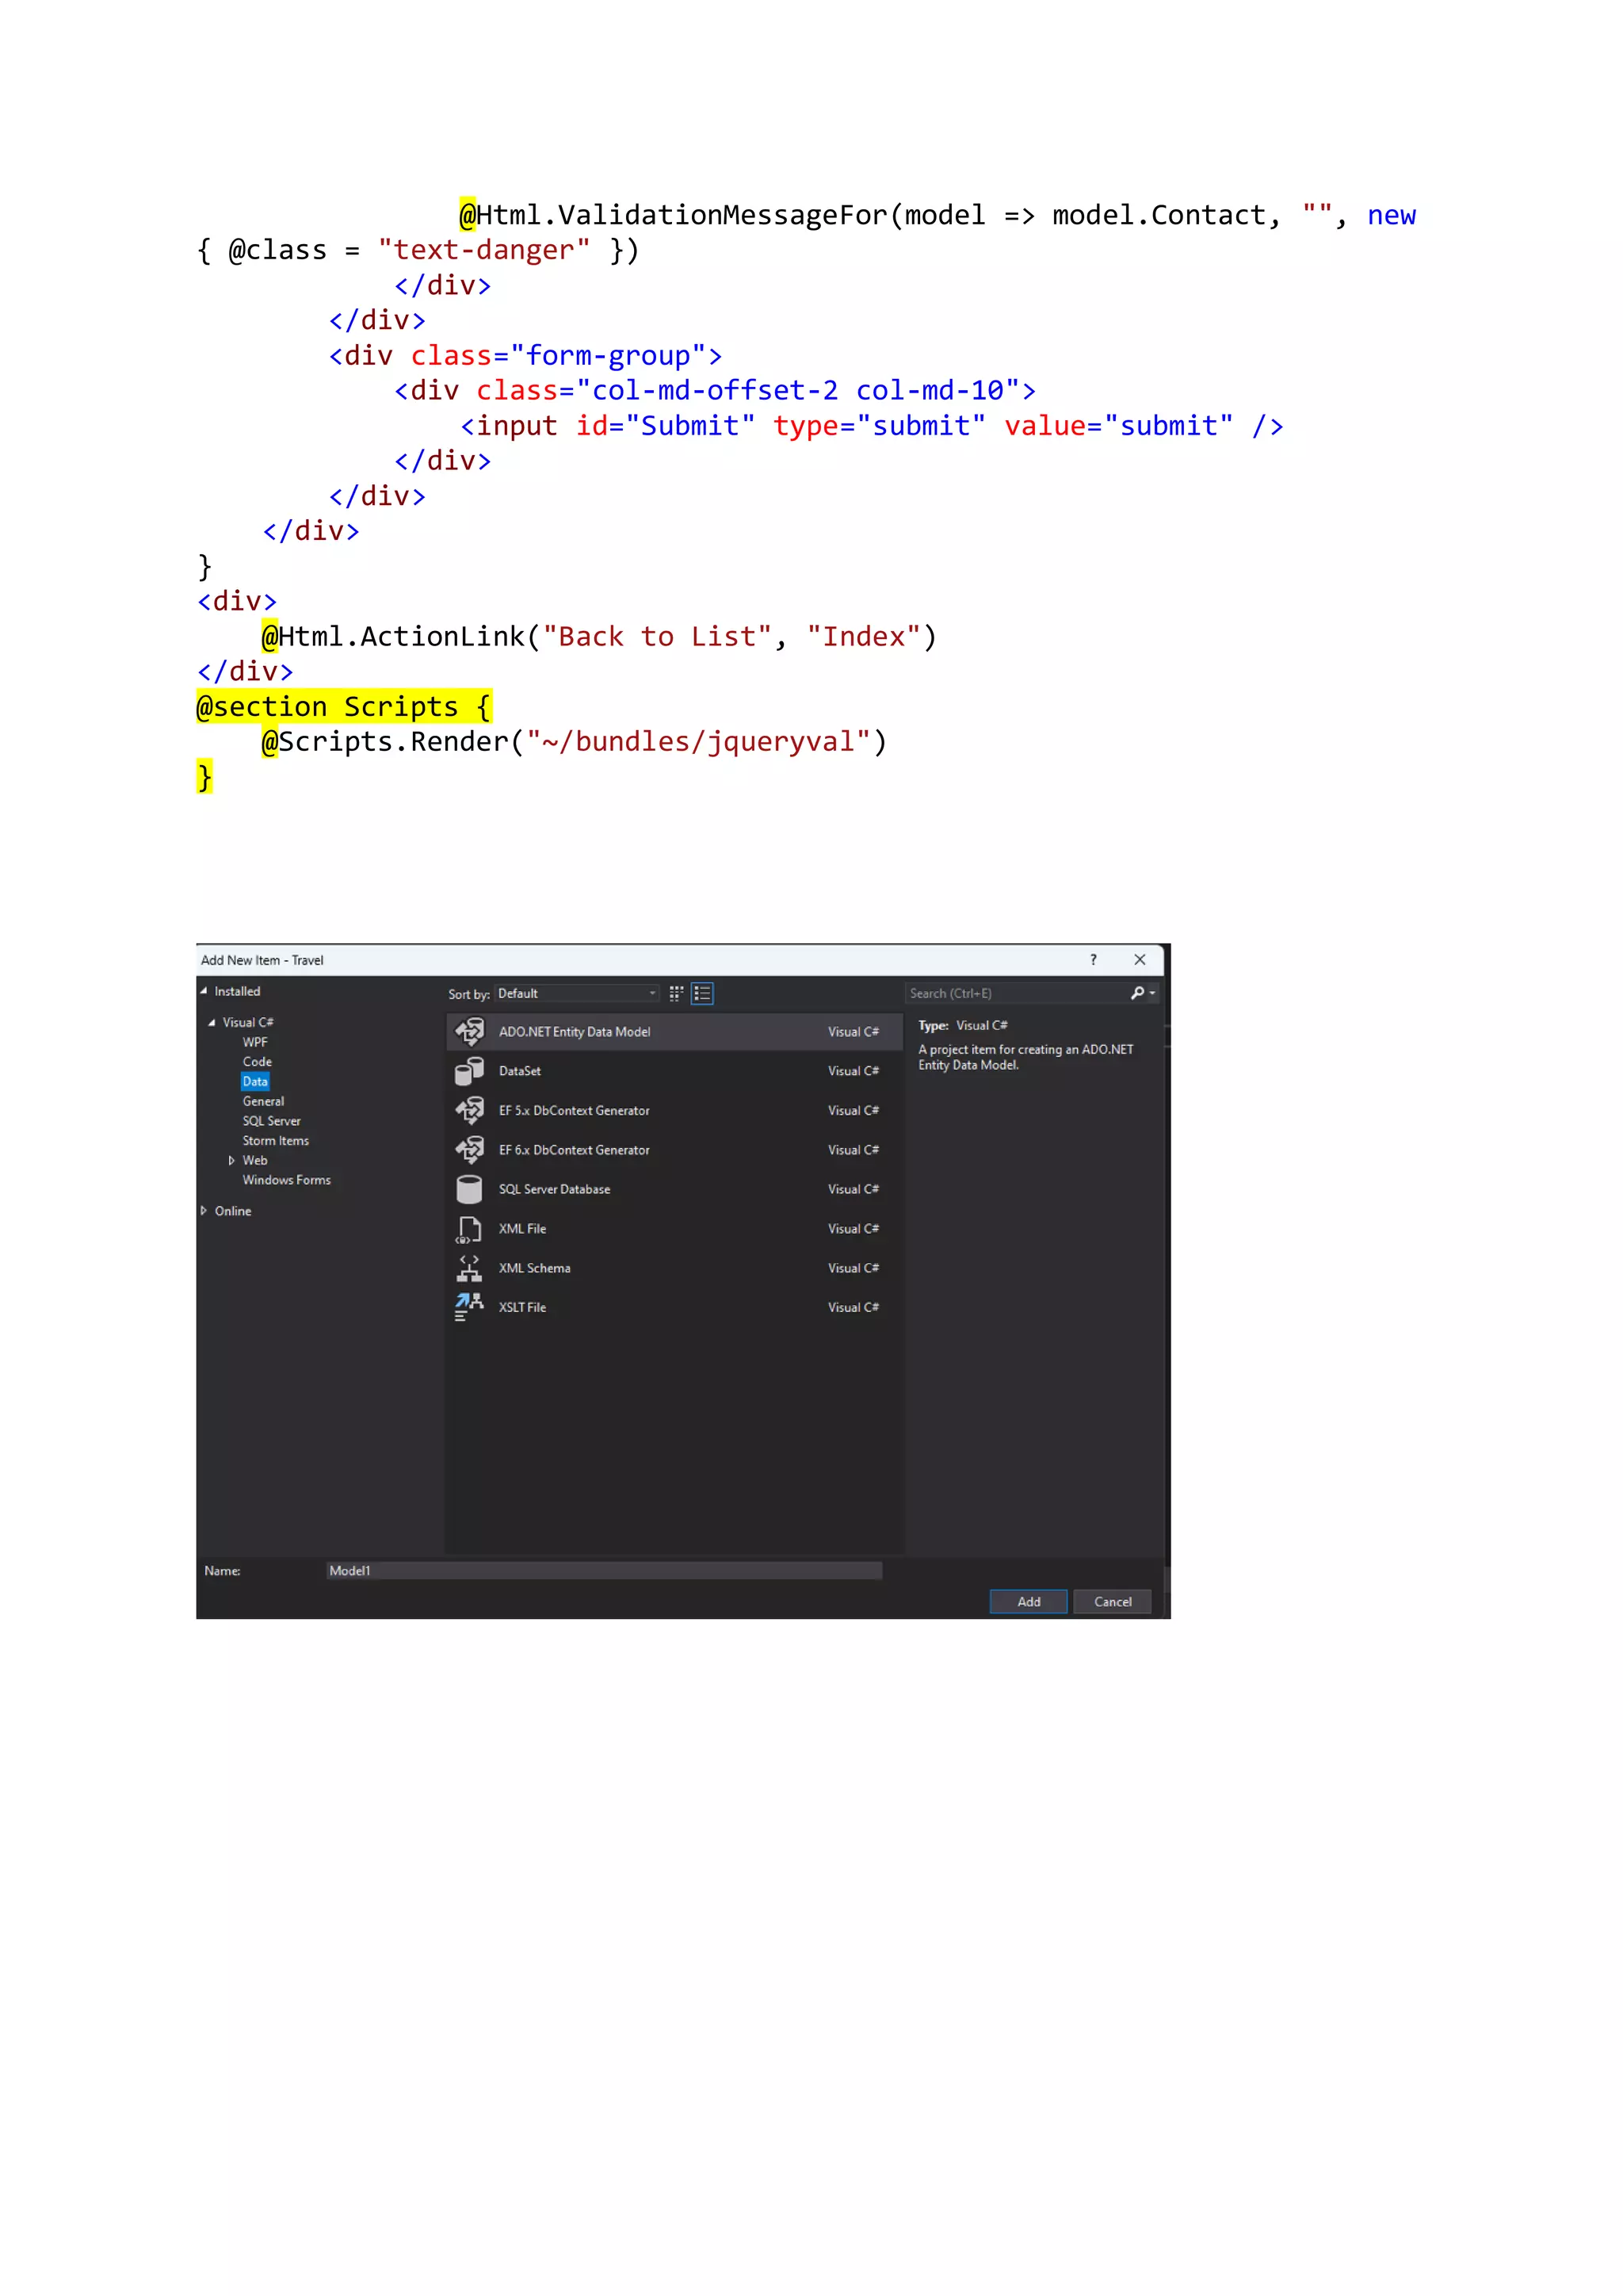Click the div class="form-group" code line
The height and width of the screenshot is (2296, 1623).
tap(525, 355)
